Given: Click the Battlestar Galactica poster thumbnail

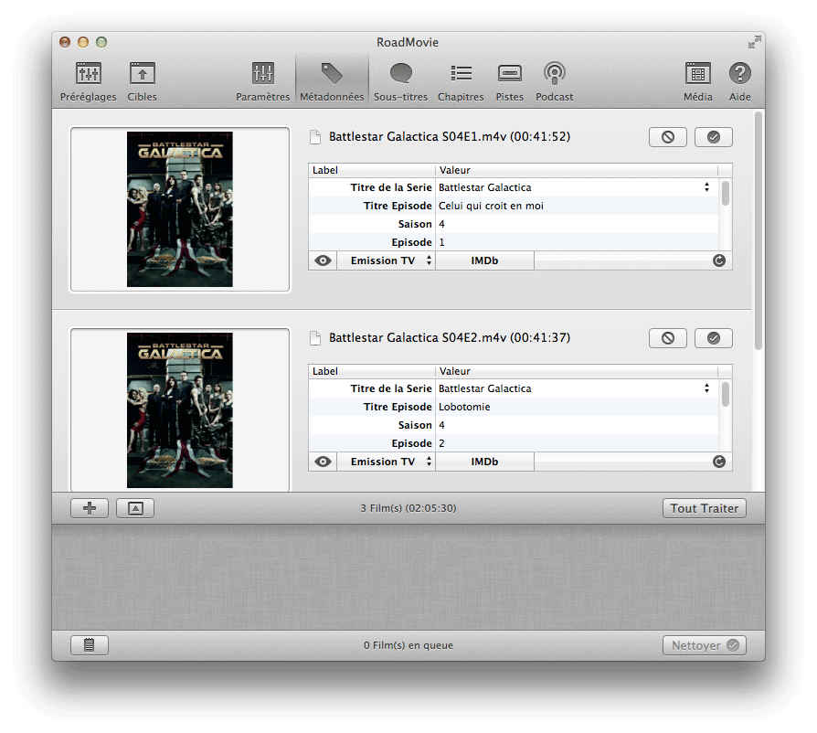Looking at the screenshot, I should coord(179,208).
